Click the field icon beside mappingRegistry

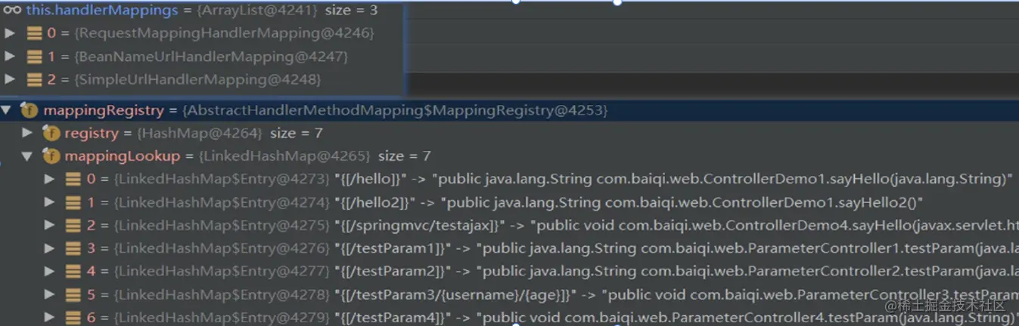click(29, 110)
